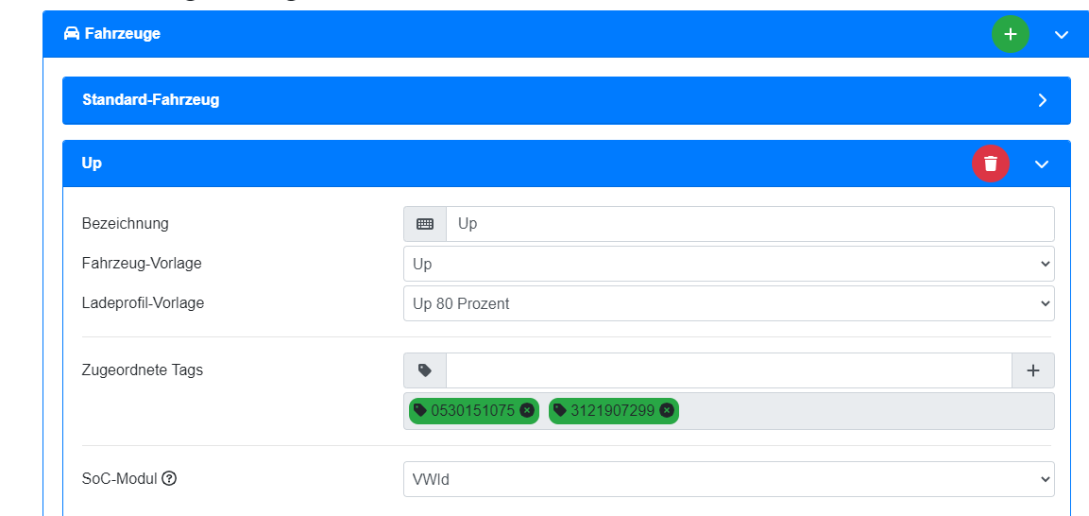Add tag using the plus button
The image size is (1089, 516).
point(1032,370)
